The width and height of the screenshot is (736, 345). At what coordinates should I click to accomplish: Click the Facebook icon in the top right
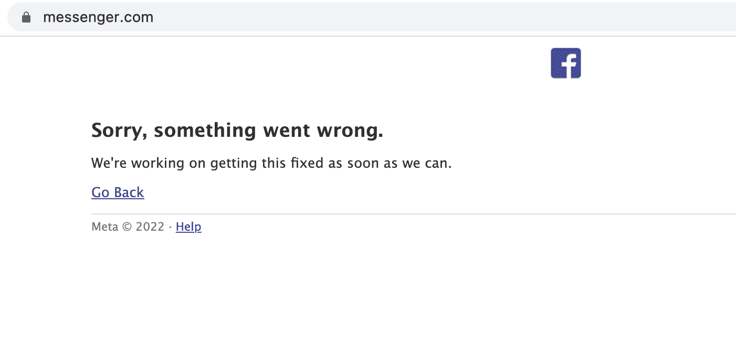(x=565, y=62)
